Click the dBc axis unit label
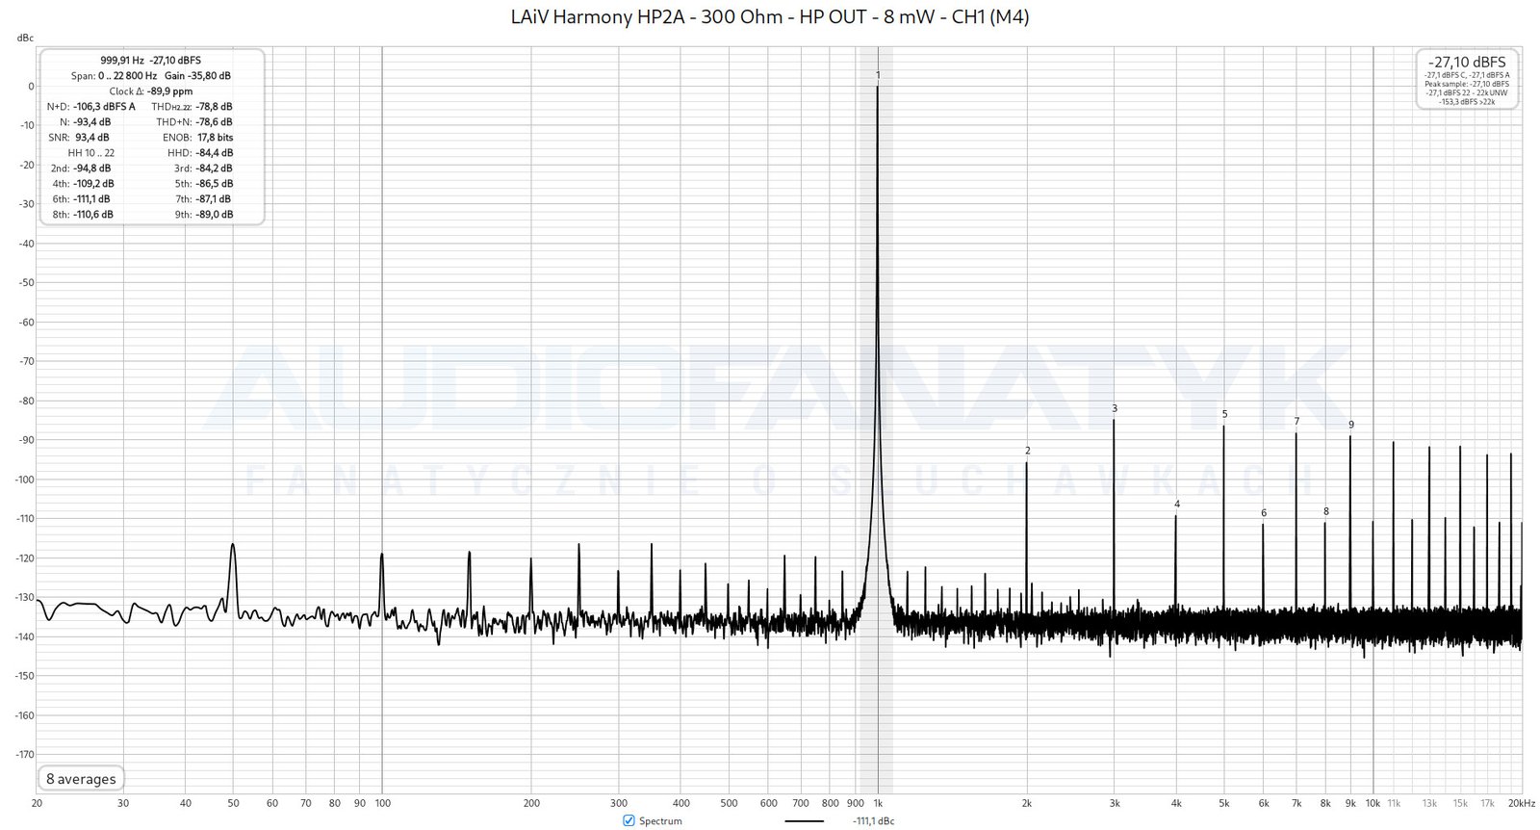Screen dimensions: 1540x830 tap(25, 39)
